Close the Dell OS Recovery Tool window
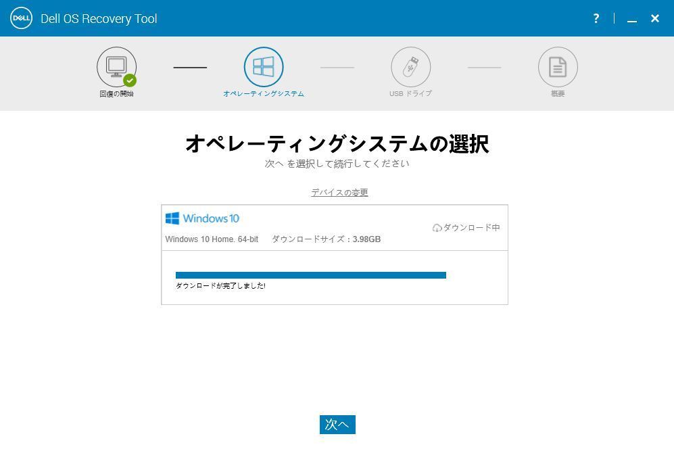Image resolution: width=674 pixels, height=472 pixels. [654, 18]
